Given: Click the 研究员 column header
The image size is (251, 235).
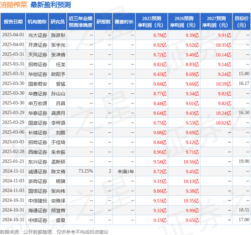Looking at the screenshot, I should (x=58, y=22).
